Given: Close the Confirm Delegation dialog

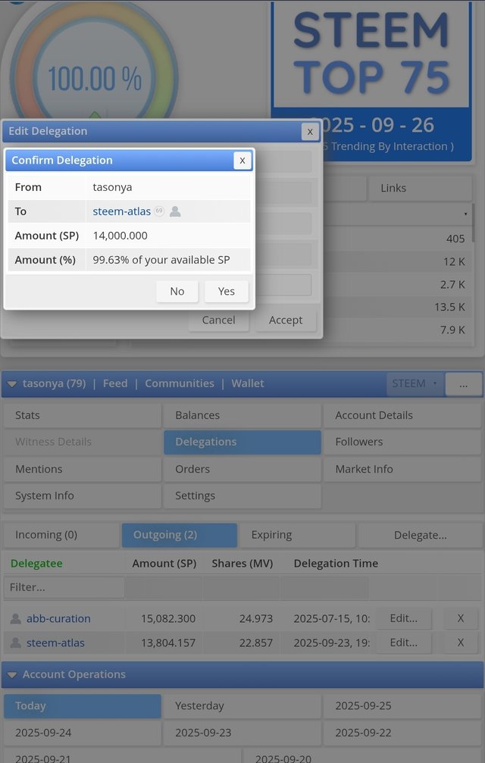Looking at the screenshot, I should (242, 160).
